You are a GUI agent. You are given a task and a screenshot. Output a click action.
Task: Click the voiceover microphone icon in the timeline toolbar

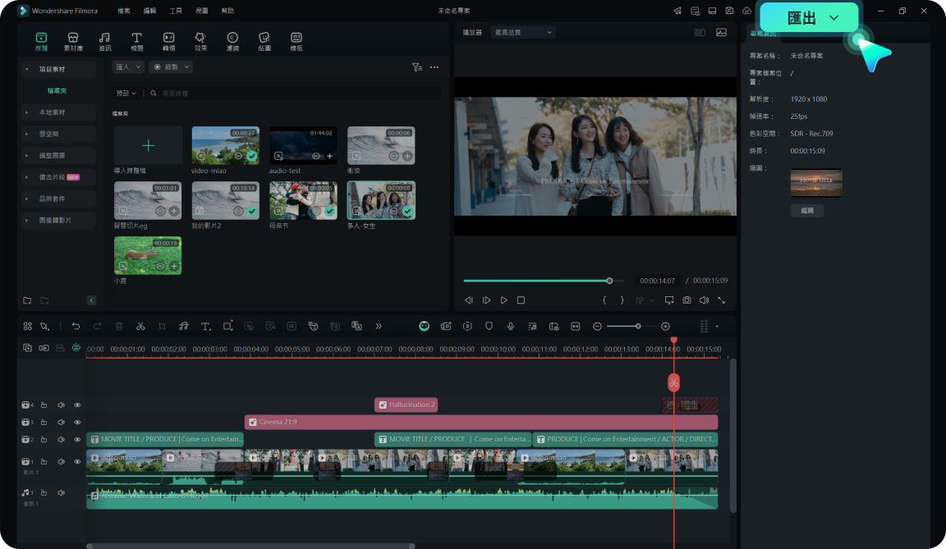(511, 326)
